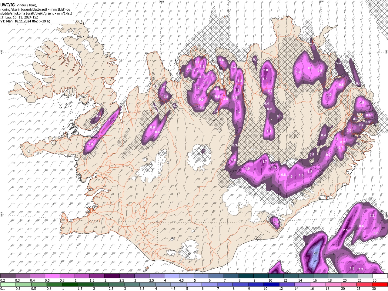Click the '0.4' label in the purple legend row
Screen dimensions: 388x291
pyautogui.click(x=33, y=280)
